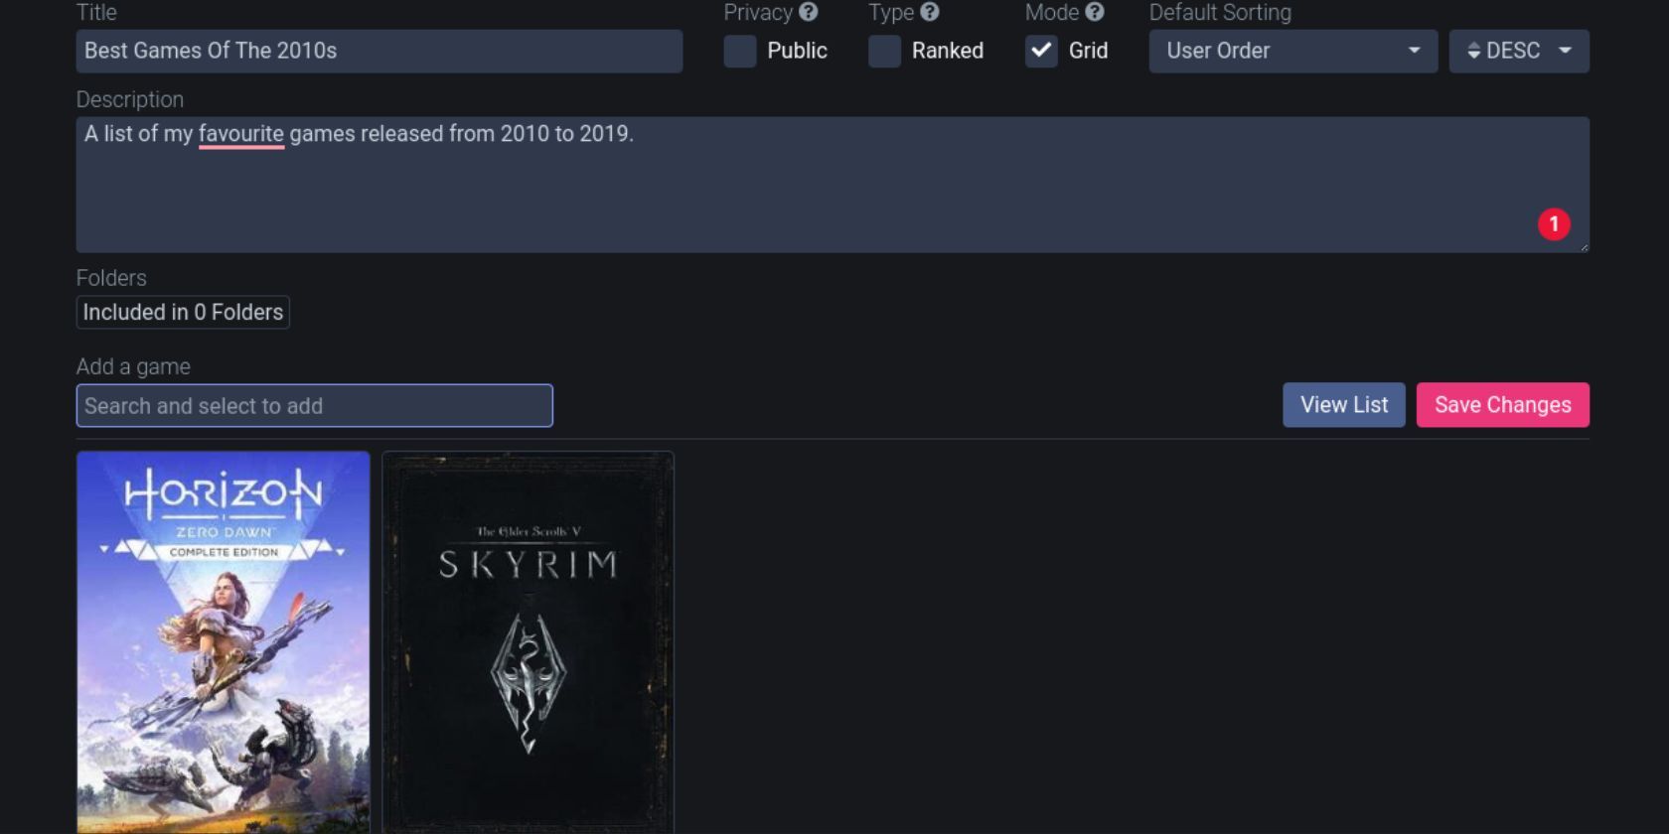Click the Ranked label text
The image size is (1669, 834).
pyautogui.click(x=948, y=51)
